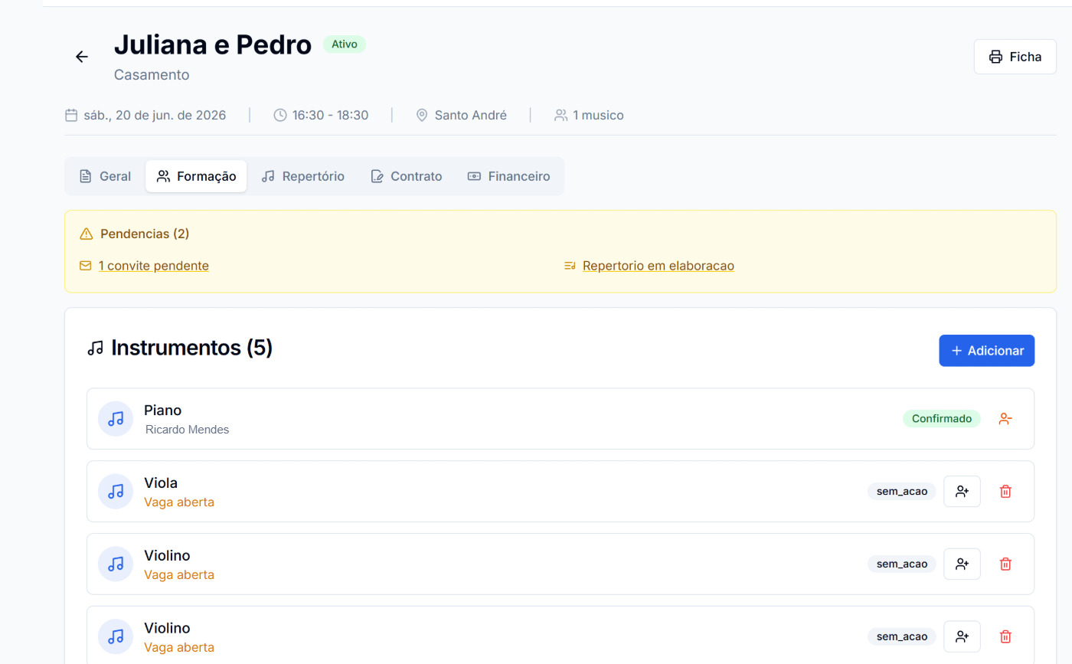Click the calendar icon next to the date
Screen dimensions: 1072x664
click(71, 116)
